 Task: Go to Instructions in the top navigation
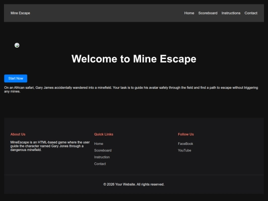click(231, 13)
